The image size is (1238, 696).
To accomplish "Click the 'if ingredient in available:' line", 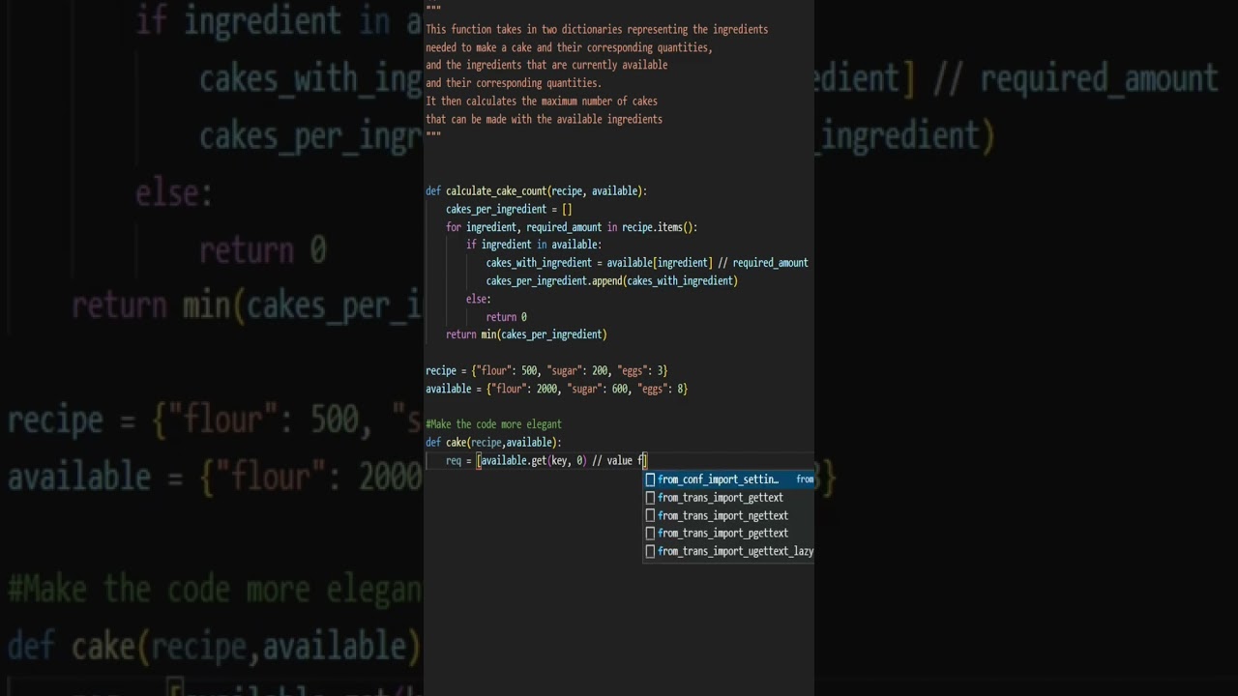I will [x=534, y=245].
